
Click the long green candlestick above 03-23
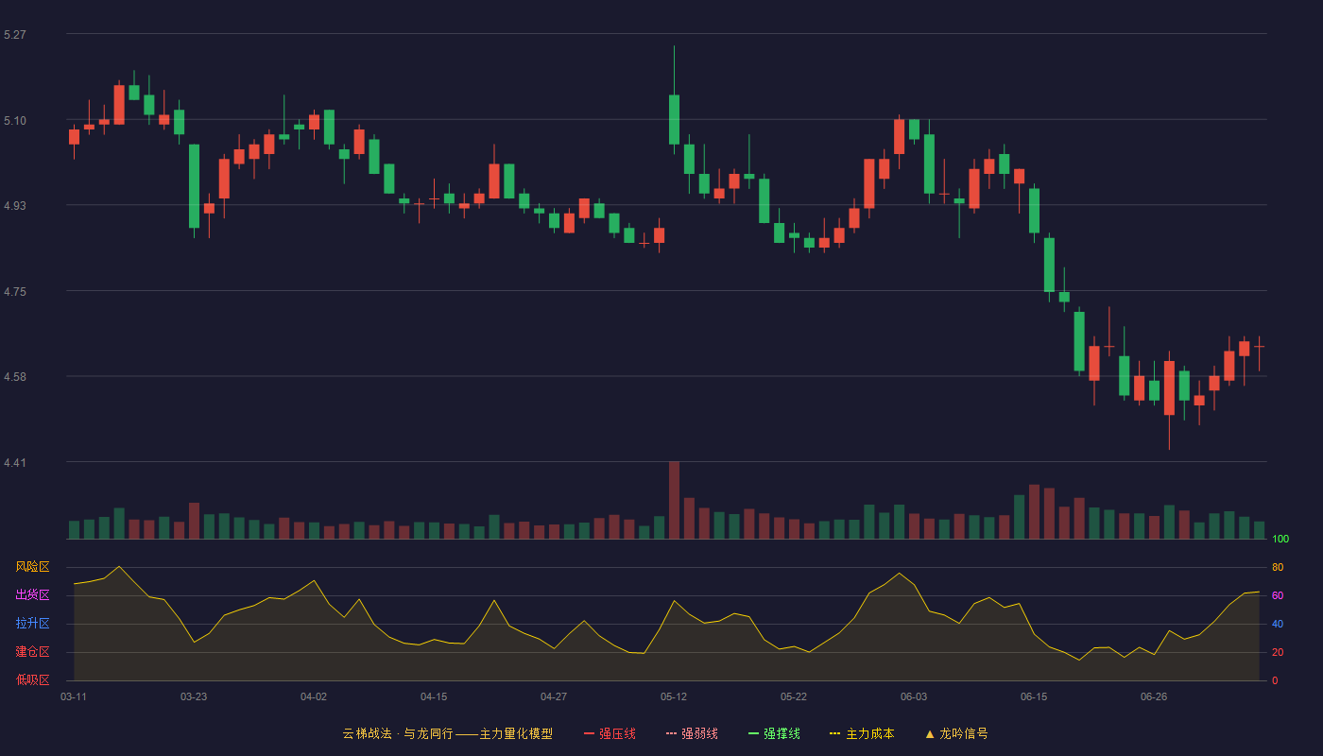coord(194,186)
